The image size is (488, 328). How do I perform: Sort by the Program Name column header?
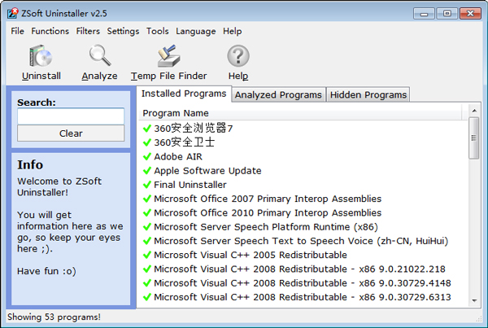click(301, 113)
